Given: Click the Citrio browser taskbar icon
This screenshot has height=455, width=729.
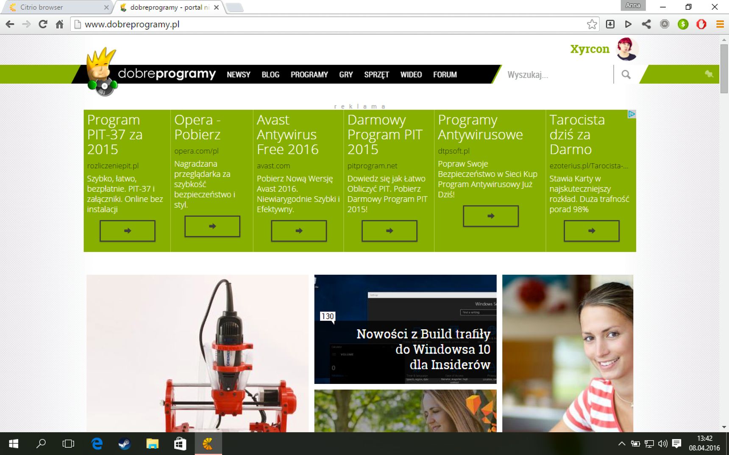Looking at the screenshot, I should click(x=208, y=444).
